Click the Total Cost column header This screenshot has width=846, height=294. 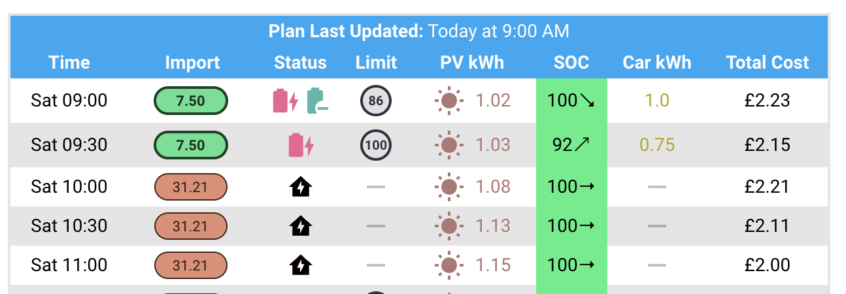click(768, 63)
